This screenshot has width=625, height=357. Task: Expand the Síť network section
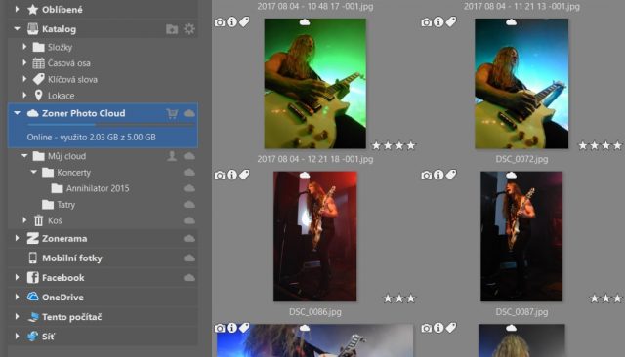click(x=17, y=337)
